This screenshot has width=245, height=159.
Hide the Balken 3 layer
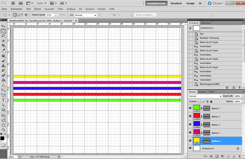tap(190, 124)
